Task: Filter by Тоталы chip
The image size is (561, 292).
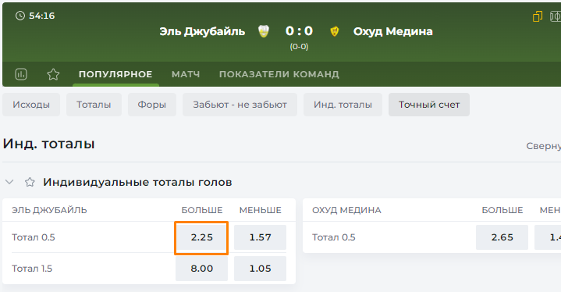Action: pyautogui.click(x=94, y=105)
